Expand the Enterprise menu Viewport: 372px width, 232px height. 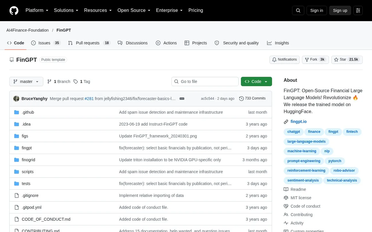click(x=169, y=10)
